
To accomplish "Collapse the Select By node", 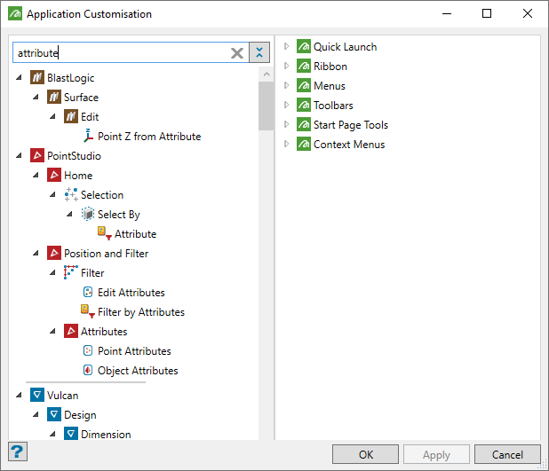I will tap(69, 214).
